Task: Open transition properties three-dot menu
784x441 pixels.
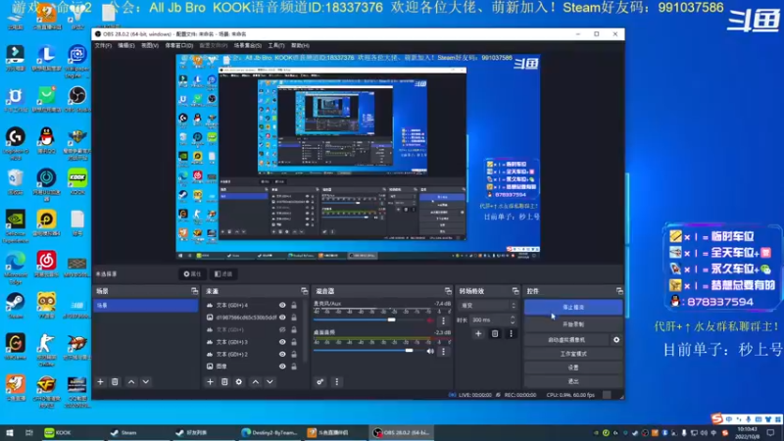Action: tap(511, 333)
